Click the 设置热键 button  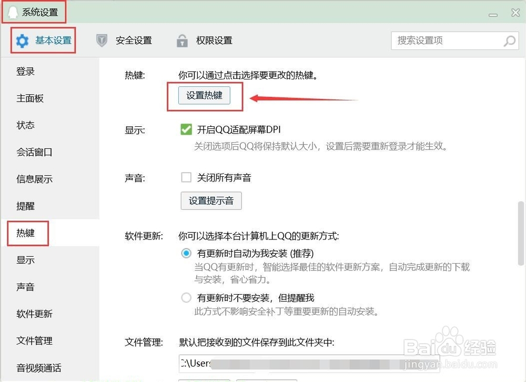(204, 95)
